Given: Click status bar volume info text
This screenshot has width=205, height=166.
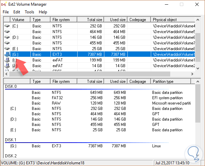Looking at the screenshot, I should point(42,163).
